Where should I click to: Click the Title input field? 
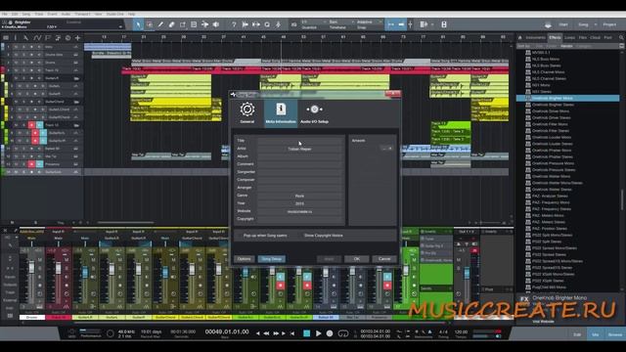point(300,141)
